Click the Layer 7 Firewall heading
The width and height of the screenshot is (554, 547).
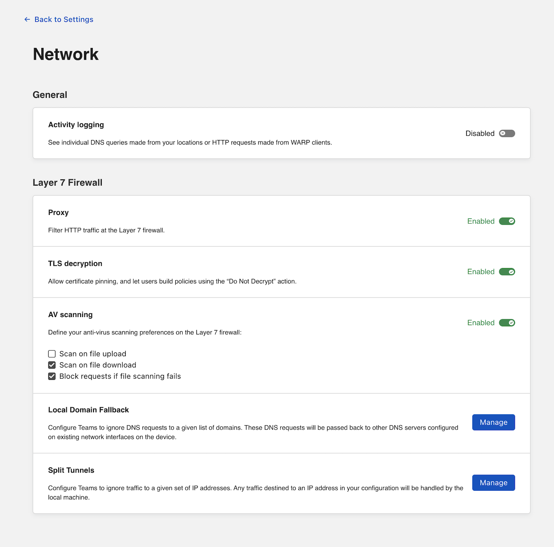pos(67,182)
